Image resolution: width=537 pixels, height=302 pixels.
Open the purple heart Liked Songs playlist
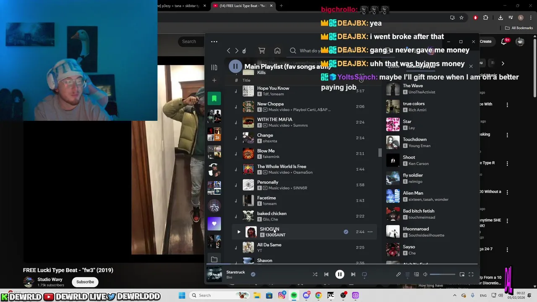[x=214, y=224]
